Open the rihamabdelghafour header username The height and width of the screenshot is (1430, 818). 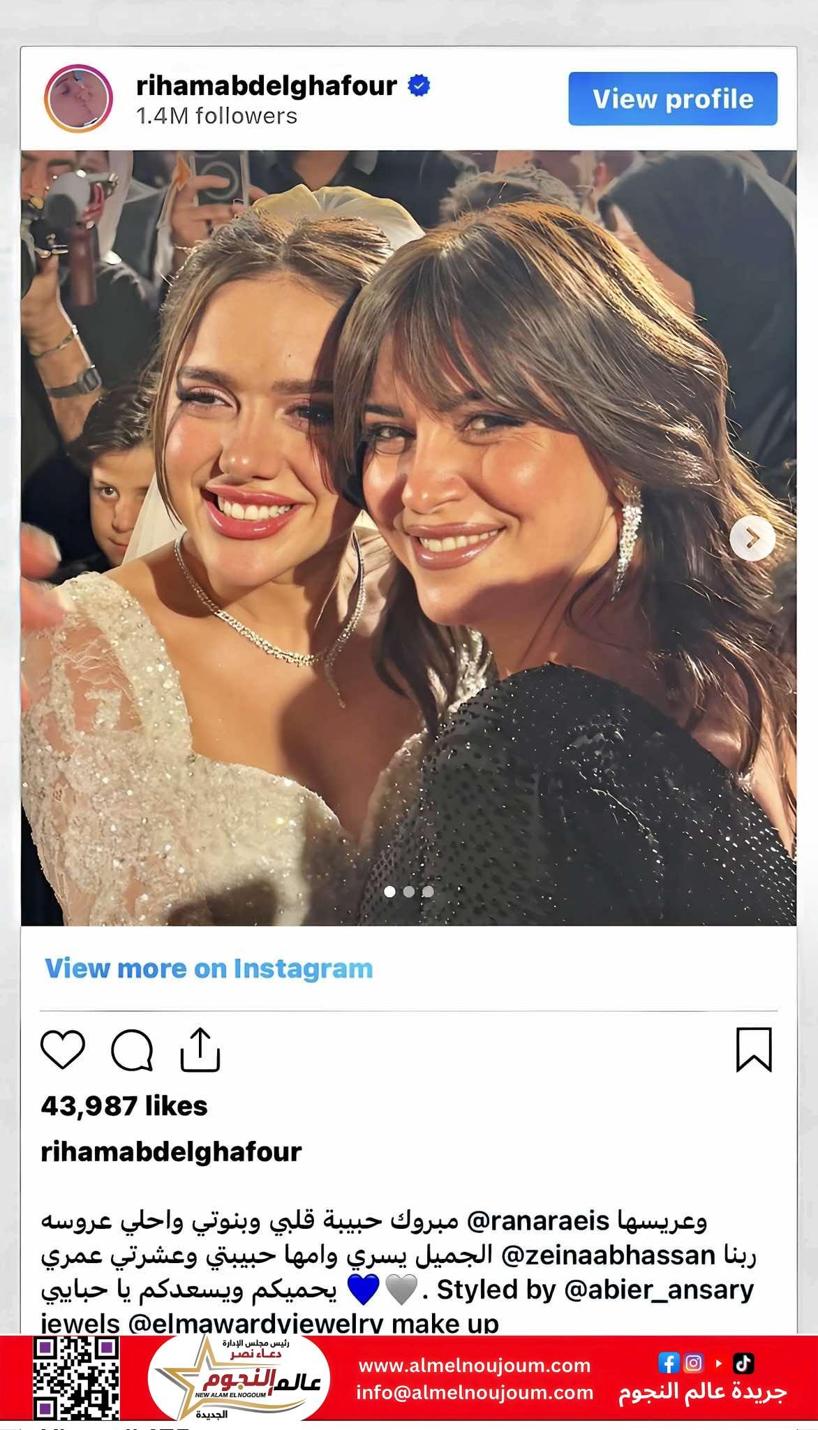point(267,86)
